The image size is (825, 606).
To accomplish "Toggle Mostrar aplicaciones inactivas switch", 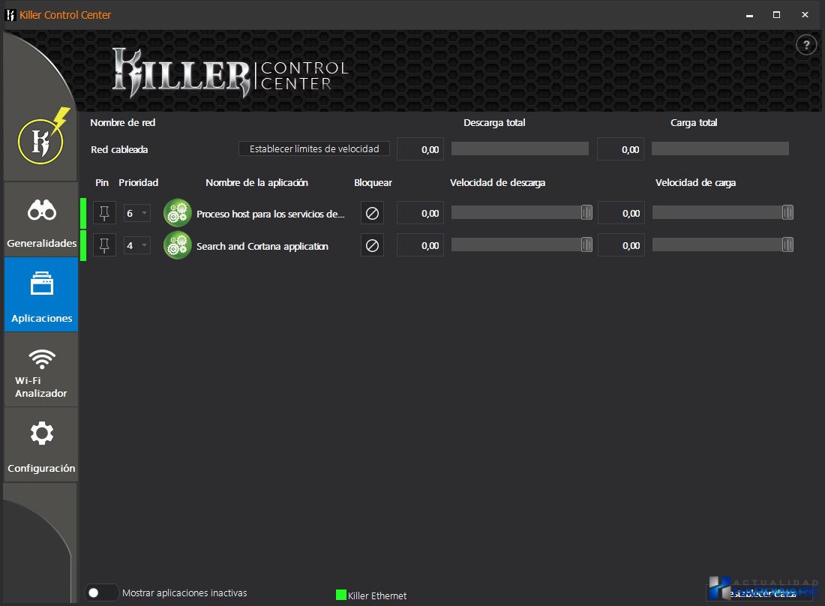I will click(102, 592).
